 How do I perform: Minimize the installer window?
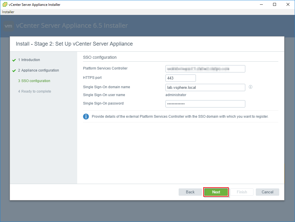click(261, 4)
